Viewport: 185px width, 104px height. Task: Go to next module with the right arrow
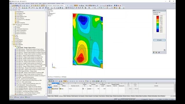click(x=69, y=5)
